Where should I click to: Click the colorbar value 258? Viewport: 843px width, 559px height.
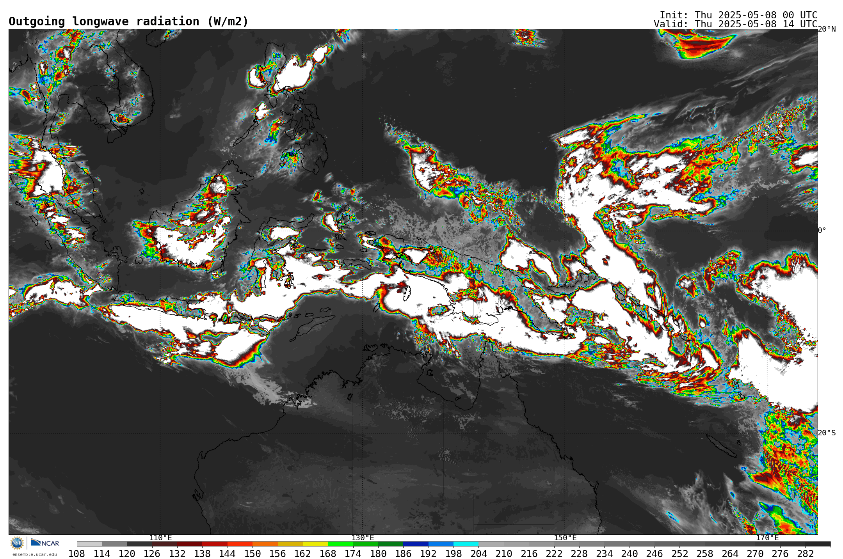point(705,554)
